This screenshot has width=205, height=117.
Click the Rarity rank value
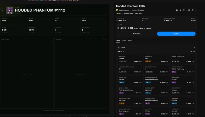193,20
